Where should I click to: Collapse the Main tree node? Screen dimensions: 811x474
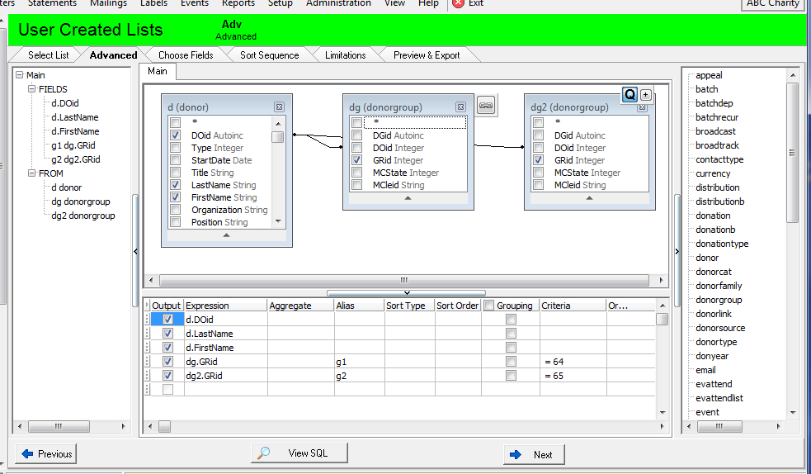click(x=20, y=75)
